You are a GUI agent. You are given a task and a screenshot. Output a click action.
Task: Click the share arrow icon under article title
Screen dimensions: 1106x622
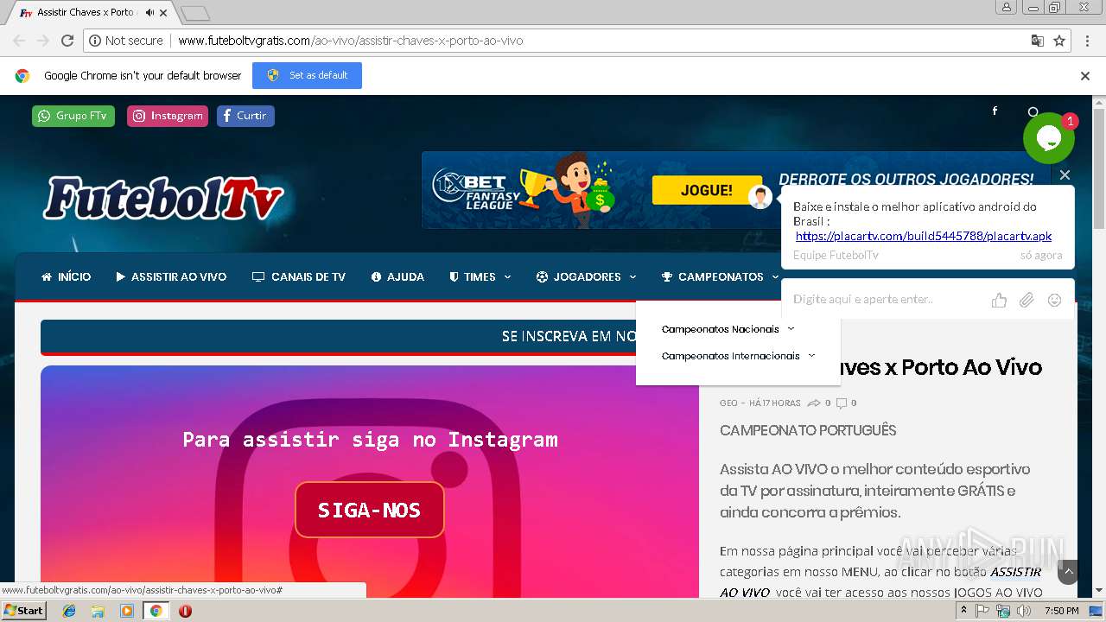(x=814, y=403)
